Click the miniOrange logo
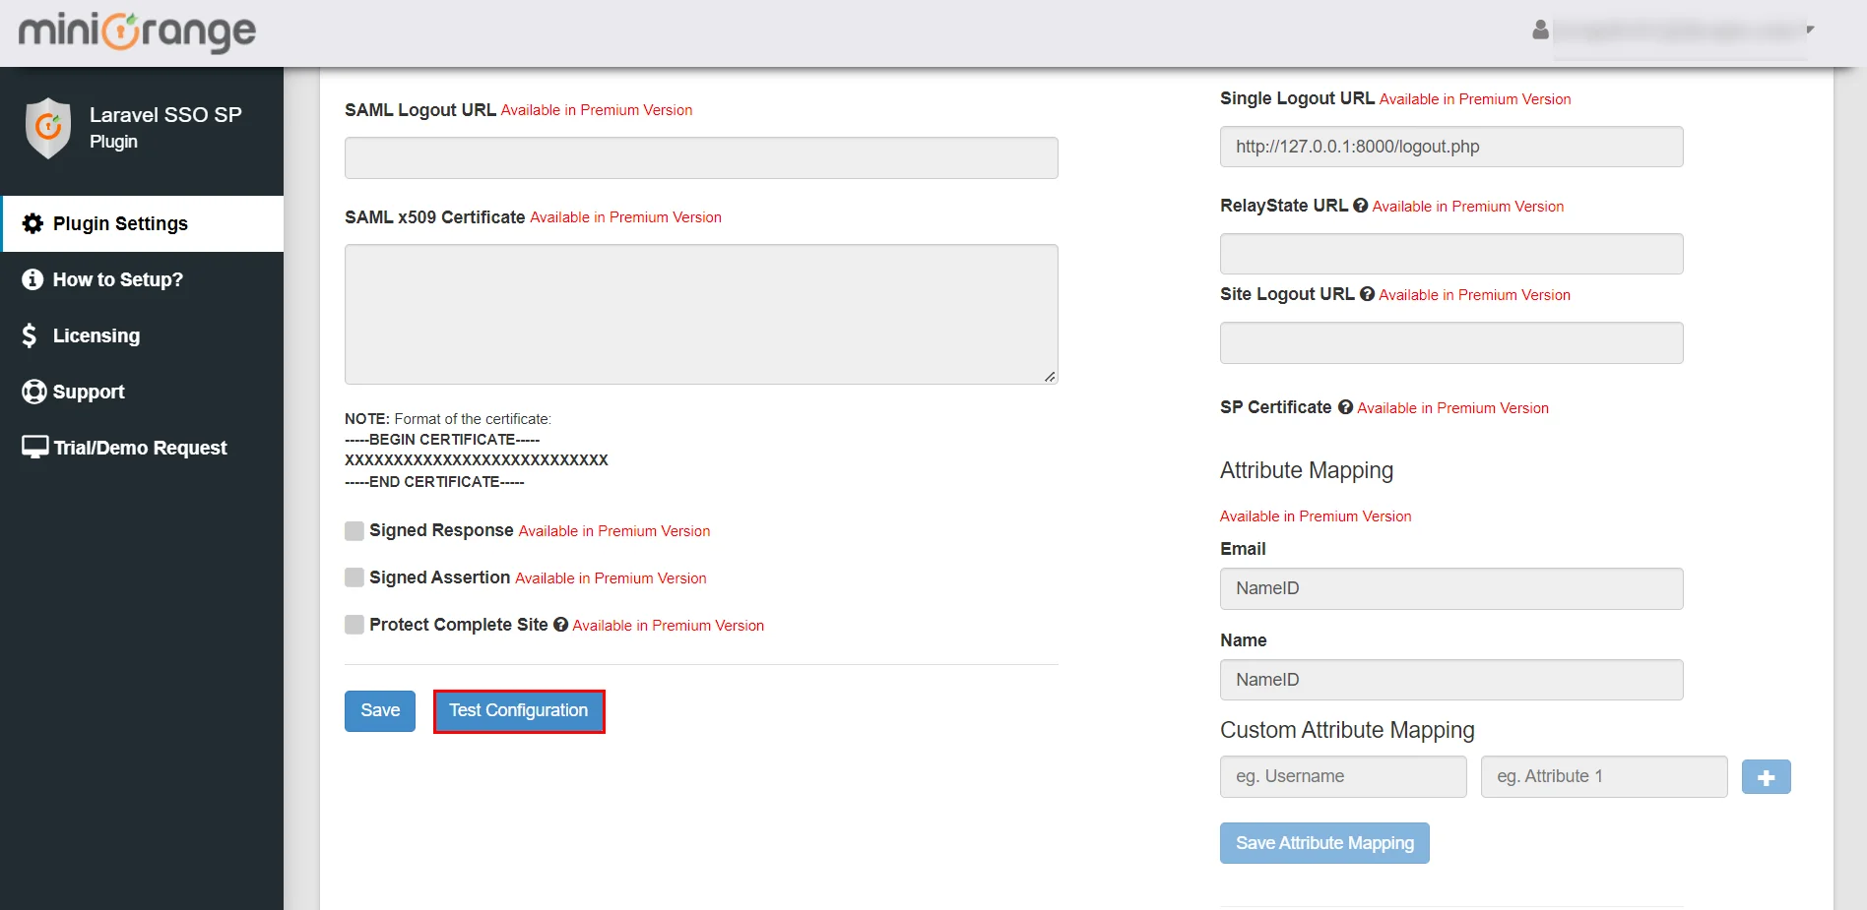The width and height of the screenshot is (1867, 910). click(x=137, y=31)
